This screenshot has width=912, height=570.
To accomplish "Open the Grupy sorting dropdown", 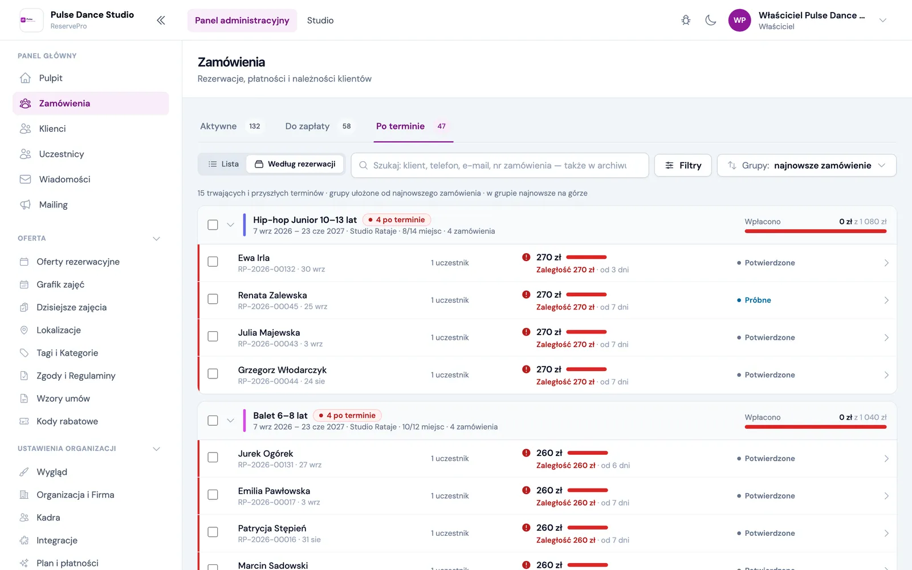I will (807, 165).
